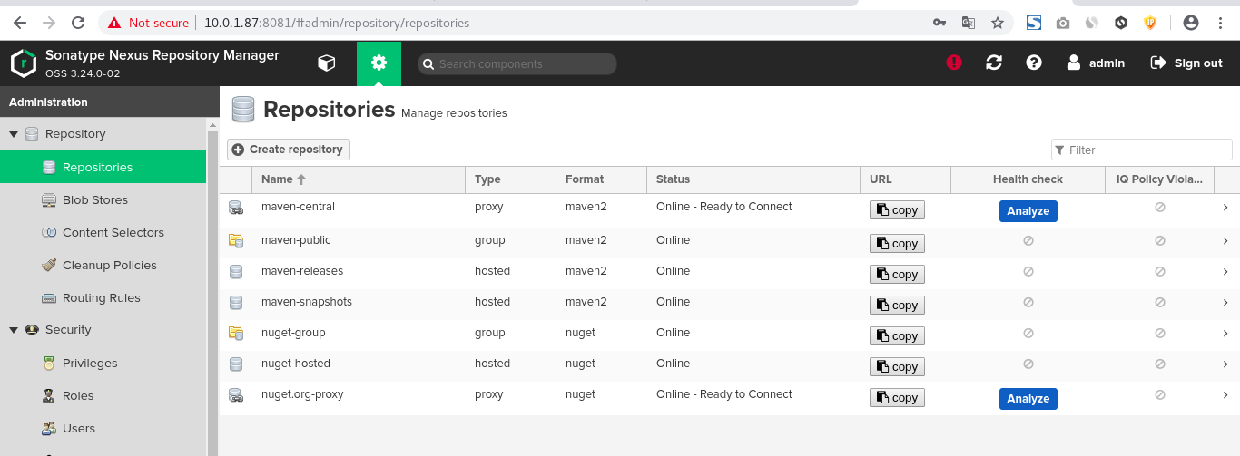
Task: Sort by Name column header
Action: (359, 179)
